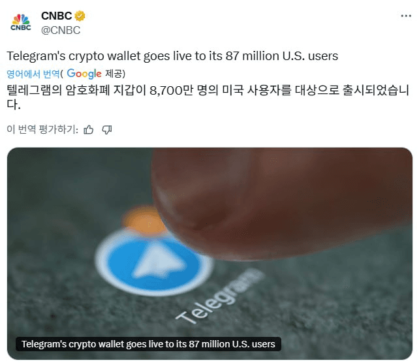
Task: Click the 87 million number in tweet text
Action: [x=253, y=56]
